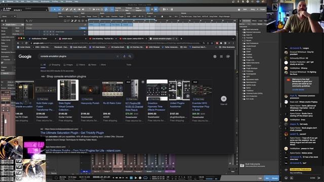Select the Videos filter on Google results
Screen dimensions: 324x182
pos(80,65)
